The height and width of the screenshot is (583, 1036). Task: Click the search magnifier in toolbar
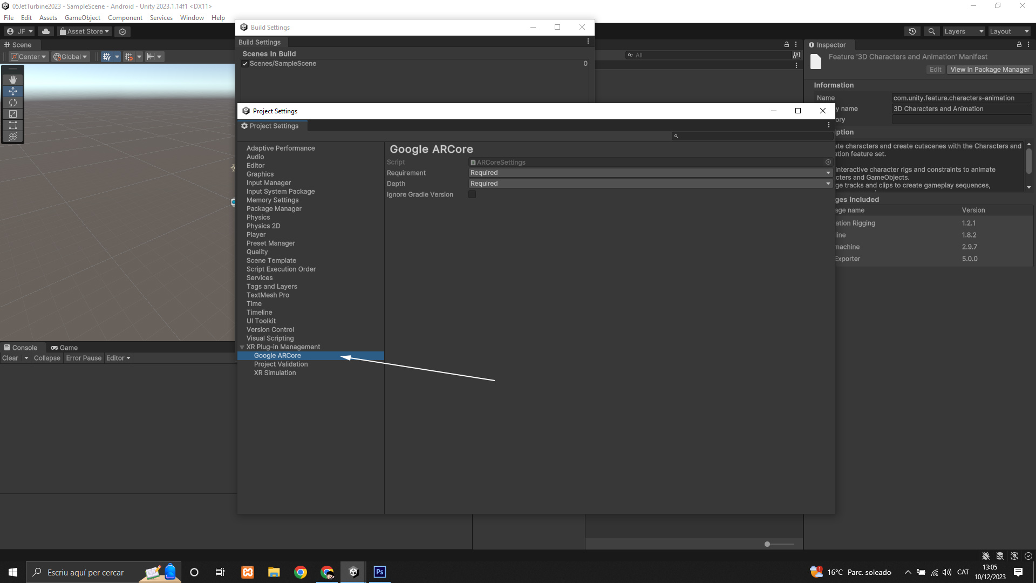point(931,31)
